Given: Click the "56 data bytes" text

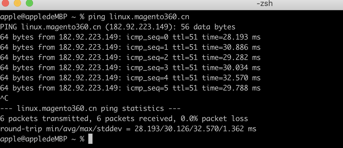Looking at the screenshot, I should point(208,27).
